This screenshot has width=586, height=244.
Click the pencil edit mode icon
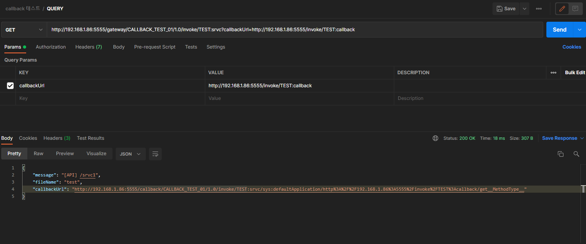coord(562,9)
